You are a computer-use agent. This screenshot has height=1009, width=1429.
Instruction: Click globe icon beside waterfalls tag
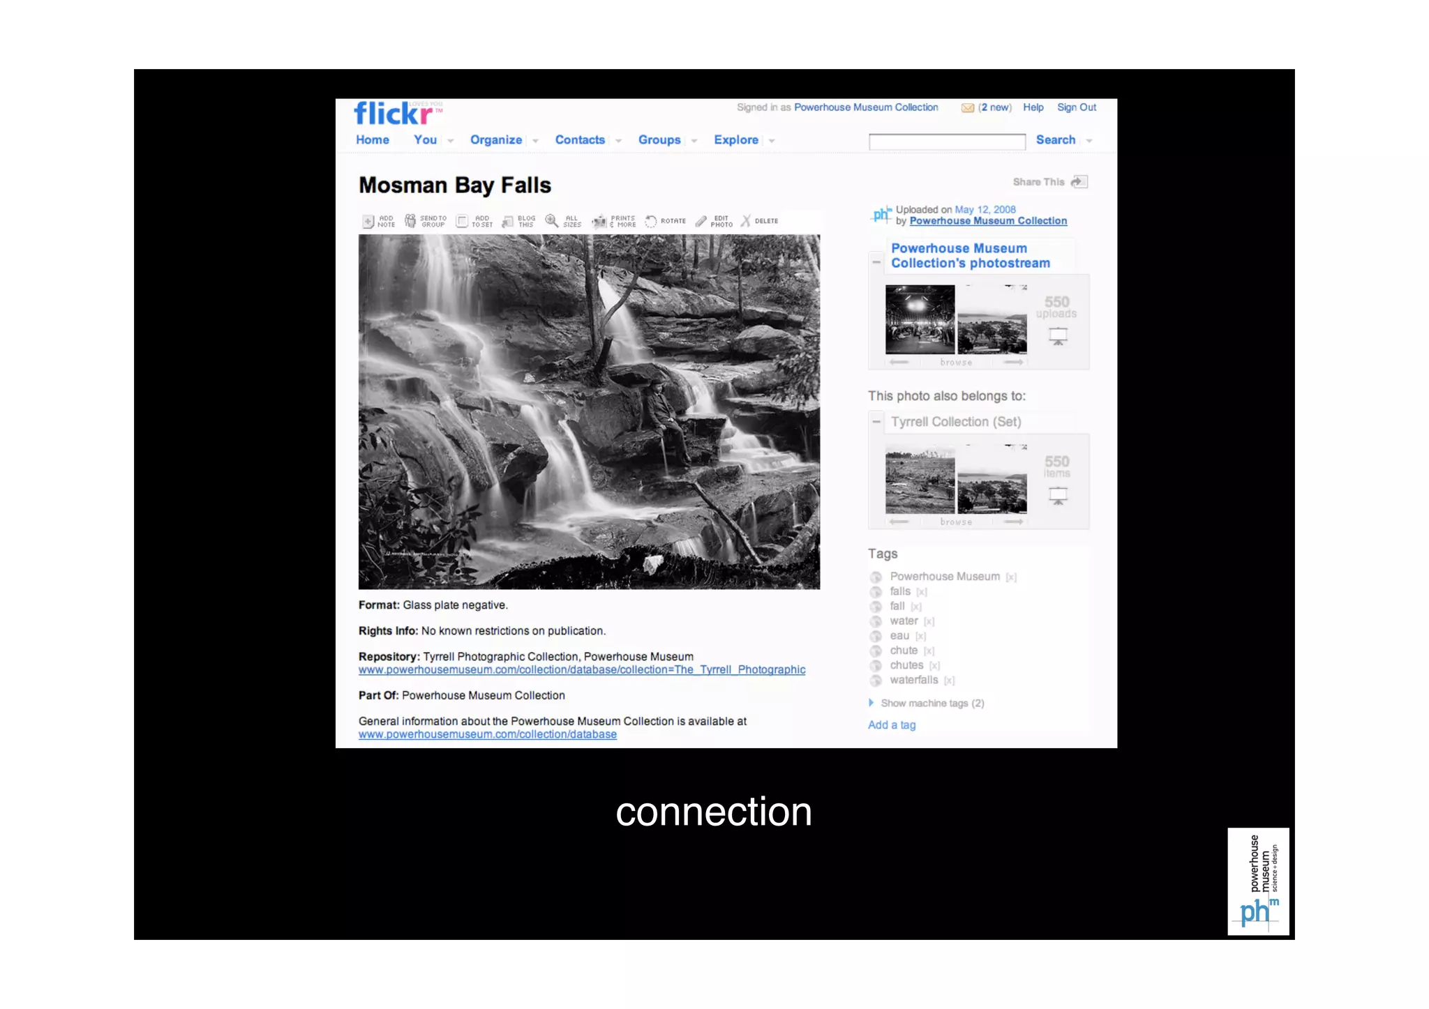click(x=876, y=681)
